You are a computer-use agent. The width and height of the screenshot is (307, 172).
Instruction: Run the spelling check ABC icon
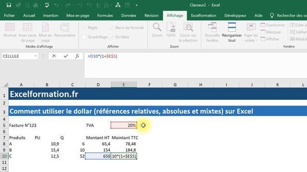coord(47,5)
